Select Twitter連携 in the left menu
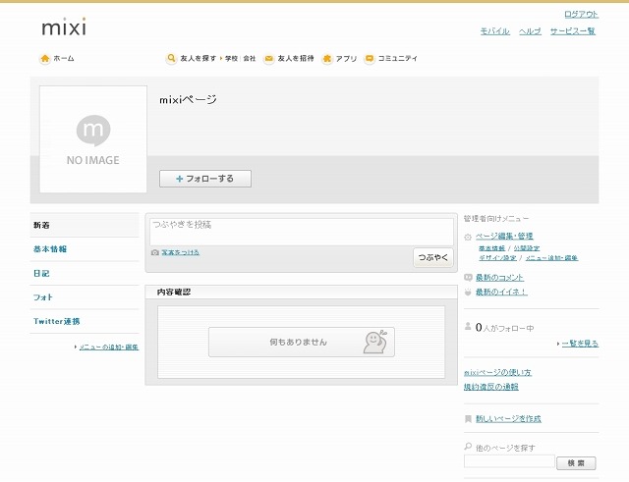The height and width of the screenshot is (482, 629). (57, 321)
